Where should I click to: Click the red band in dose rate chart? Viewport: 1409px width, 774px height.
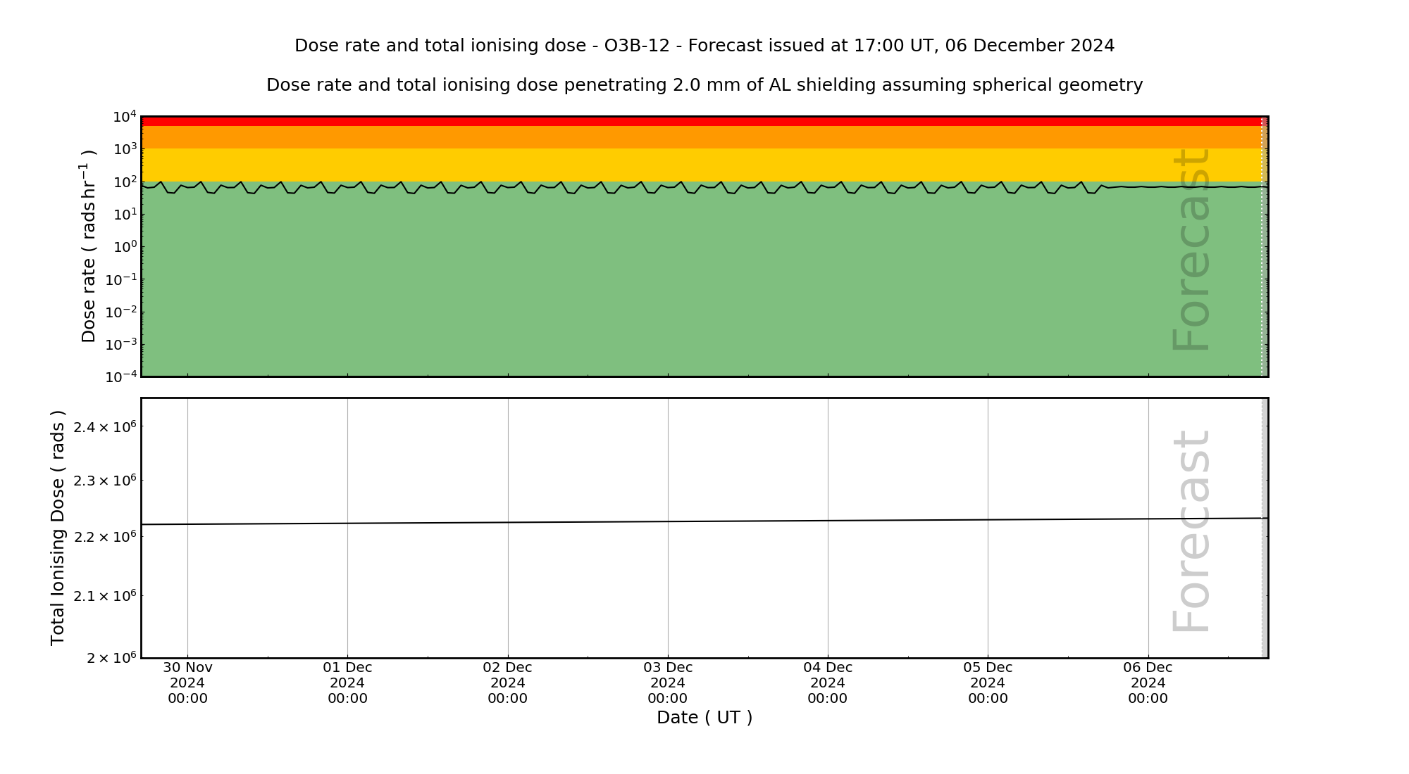click(704, 122)
